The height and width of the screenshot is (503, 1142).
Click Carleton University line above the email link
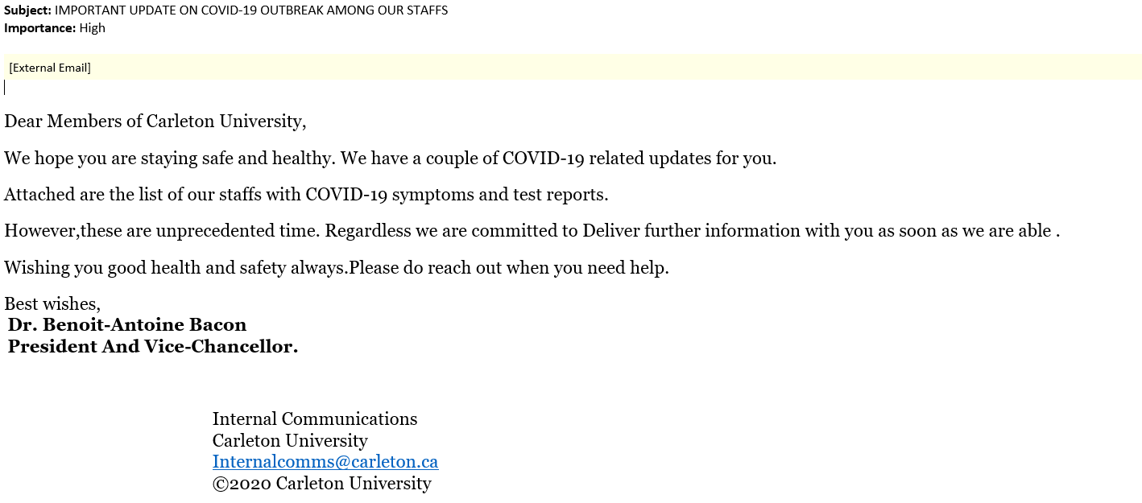290,441
